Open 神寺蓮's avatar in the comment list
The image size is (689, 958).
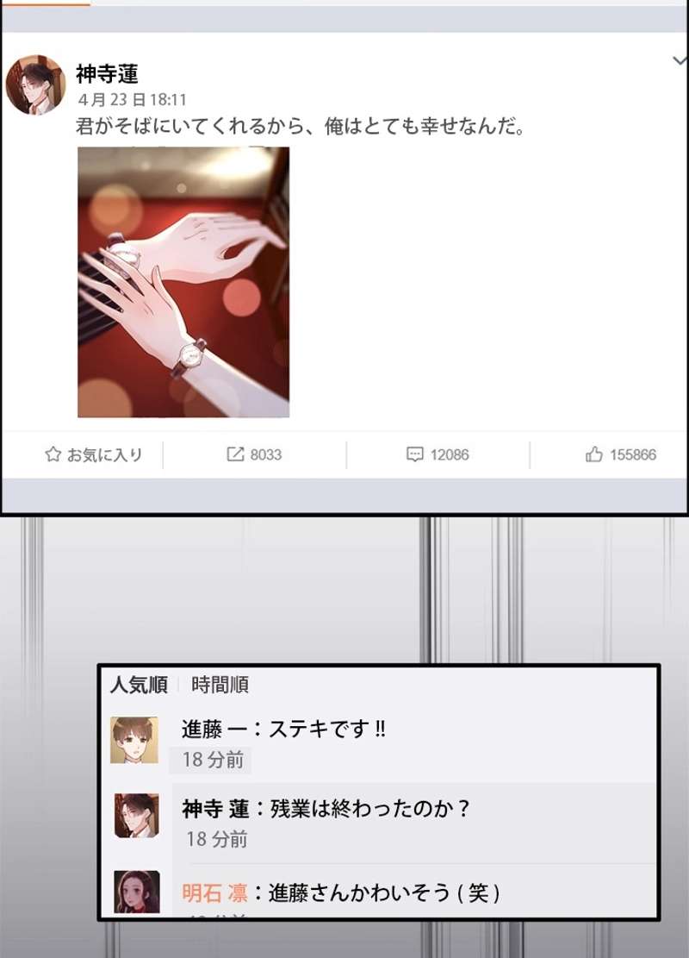(x=137, y=815)
